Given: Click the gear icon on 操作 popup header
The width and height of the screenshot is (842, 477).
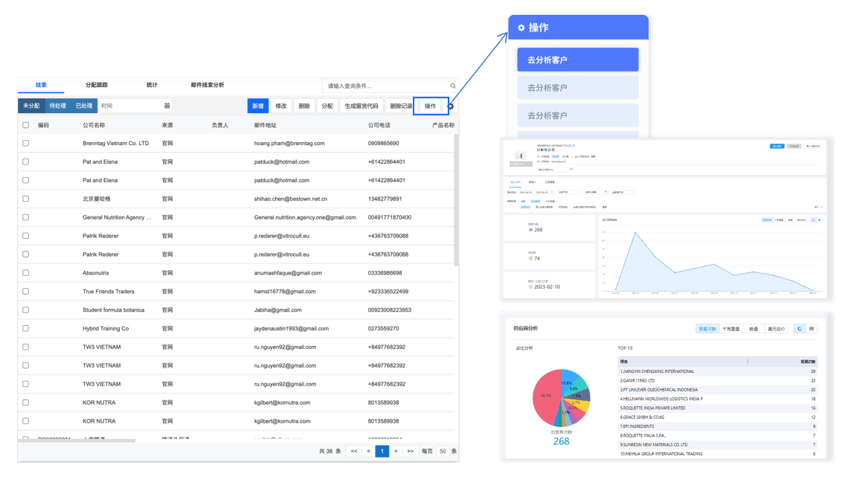Looking at the screenshot, I should pos(520,26).
